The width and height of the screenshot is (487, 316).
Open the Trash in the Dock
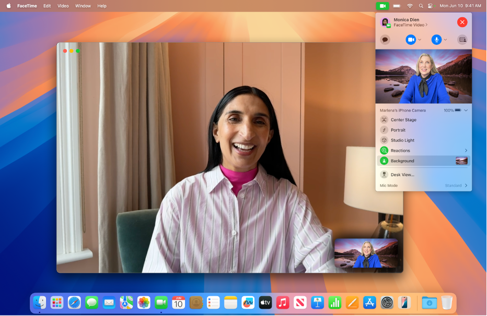pos(447,302)
